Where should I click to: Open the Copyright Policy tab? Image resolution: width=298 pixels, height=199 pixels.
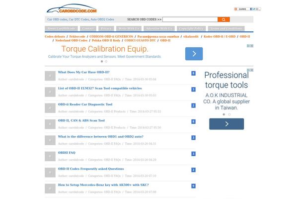pyautogui.click(x=191, y=28)
